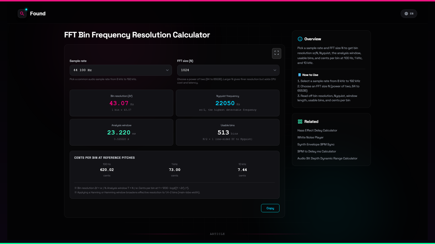Screen dimensions: 435x244
Task: Open the EN language selector
Action: 409,14
